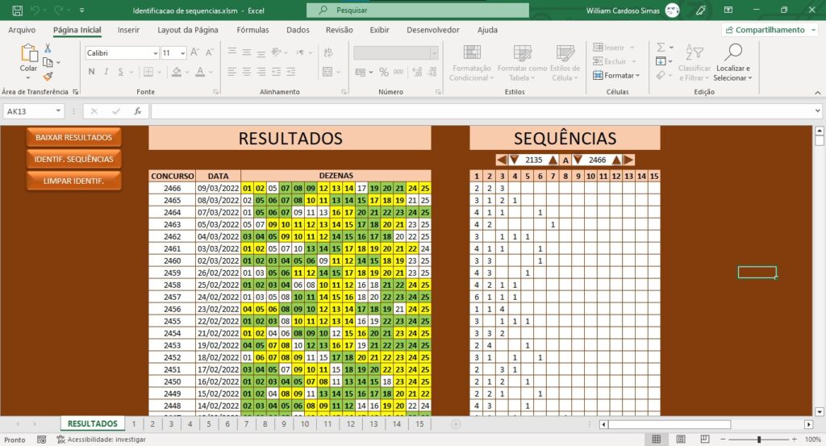The height and width of the screenshot is (446, 826).
Task: Switch to the Inserir ribbon tab
Action: coord(128,30)
